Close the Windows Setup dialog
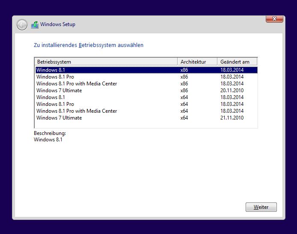297x234 pixels. pos(274,19)
